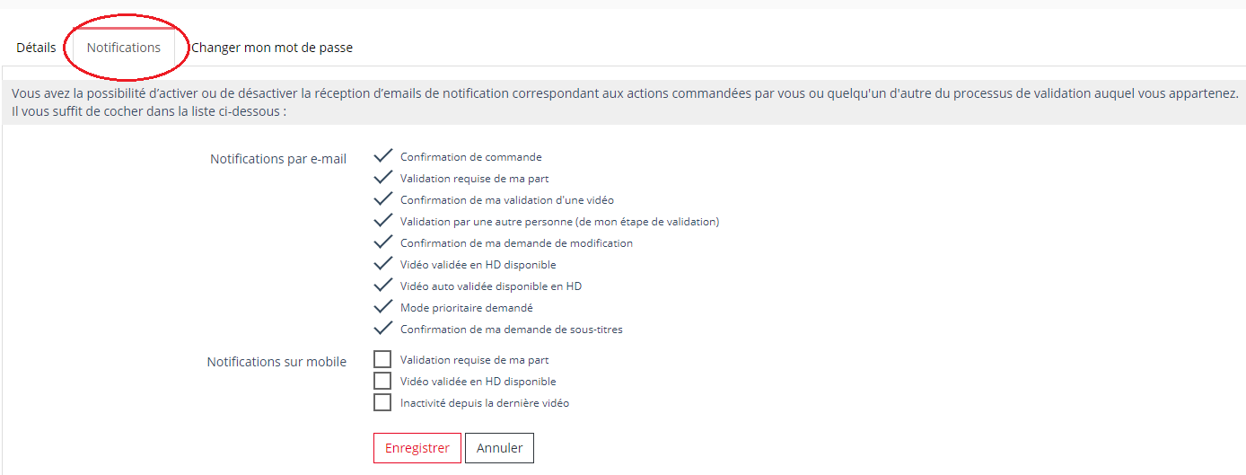The width and height of the screenshot is (1246, 475).
Task: Uncheck "Confirmation de commande" email notification
Action: 383,156
